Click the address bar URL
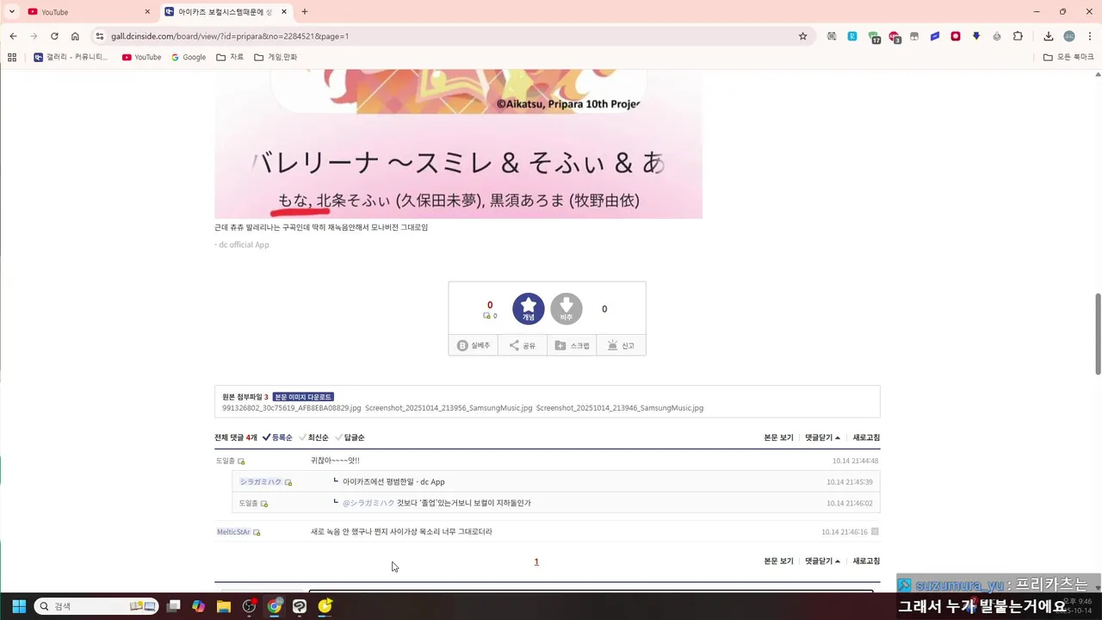This screenshot has width=1102, height=620. 230,36
